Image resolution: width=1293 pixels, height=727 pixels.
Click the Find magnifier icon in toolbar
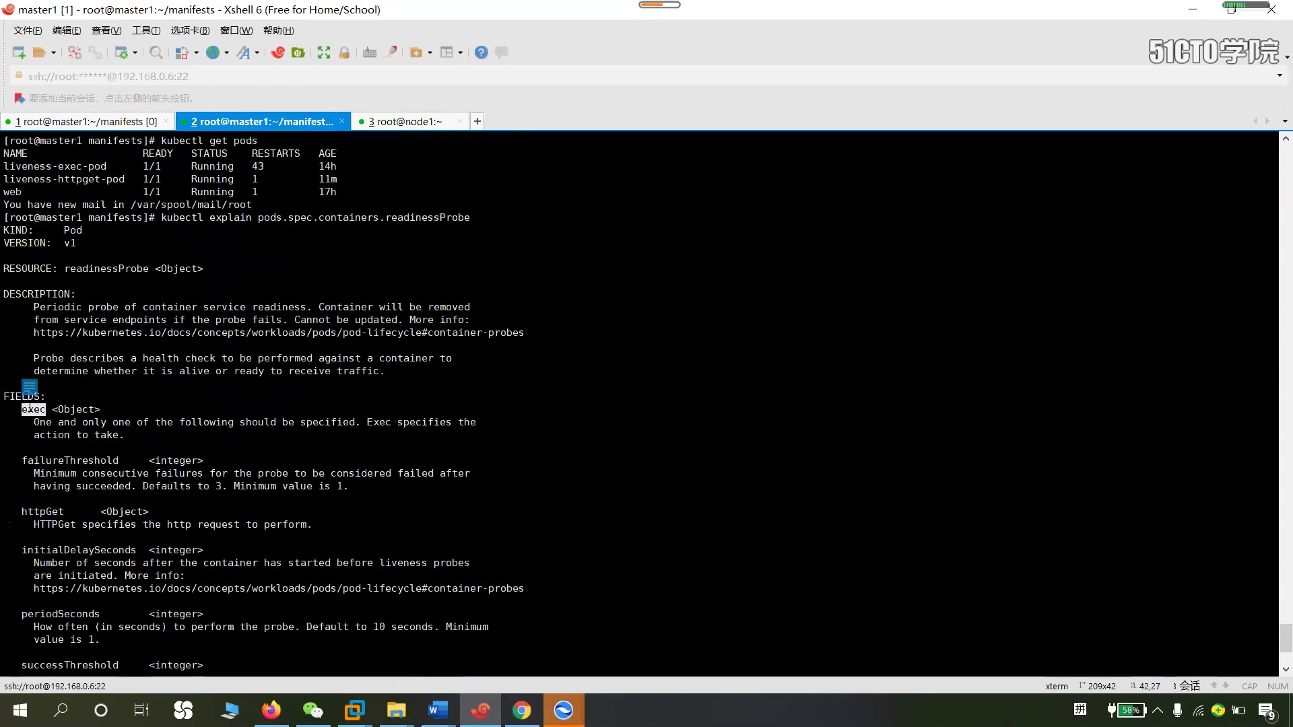(156, 53)
